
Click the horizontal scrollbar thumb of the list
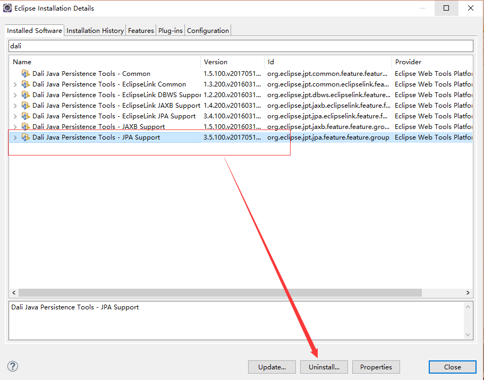[x=220, y=292]
